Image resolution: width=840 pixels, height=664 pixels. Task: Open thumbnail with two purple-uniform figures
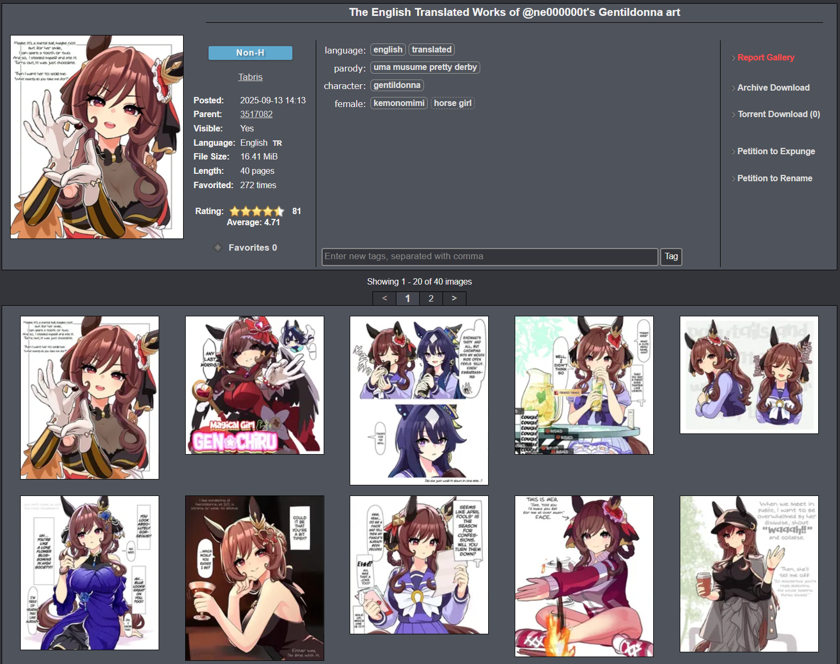749,375
